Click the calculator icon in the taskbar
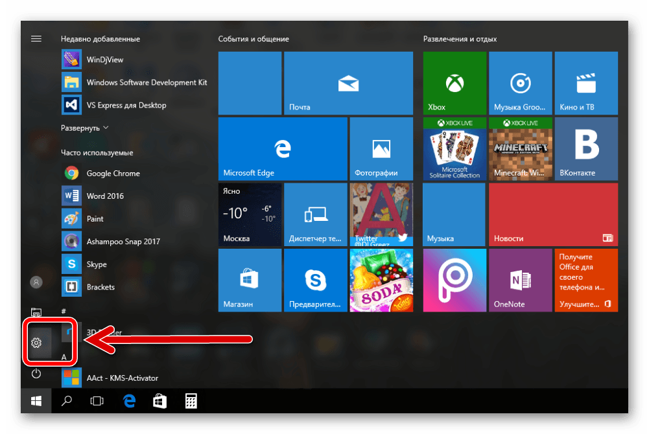 (x=191, y=402)
